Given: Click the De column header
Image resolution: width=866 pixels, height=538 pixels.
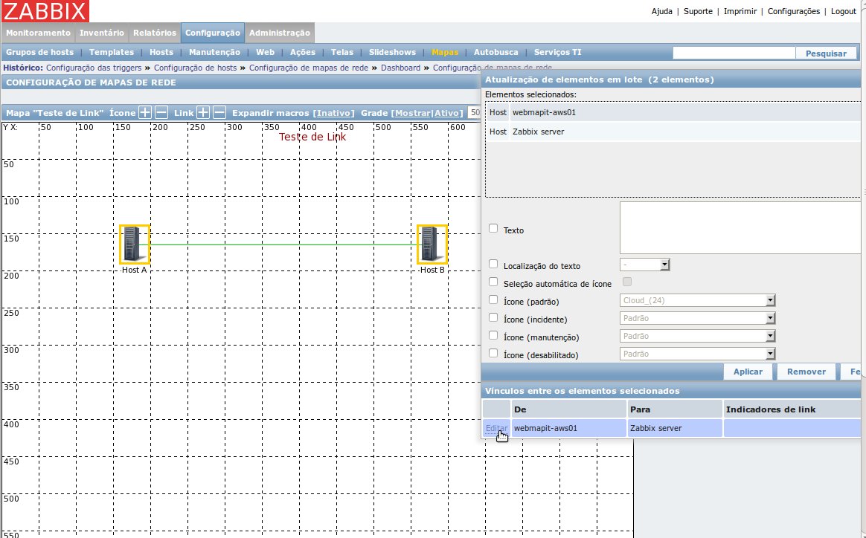Looking at the screenshot, I should coord(569,409).
